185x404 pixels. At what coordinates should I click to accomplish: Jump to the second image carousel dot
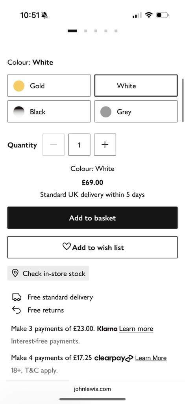(85, 31)
